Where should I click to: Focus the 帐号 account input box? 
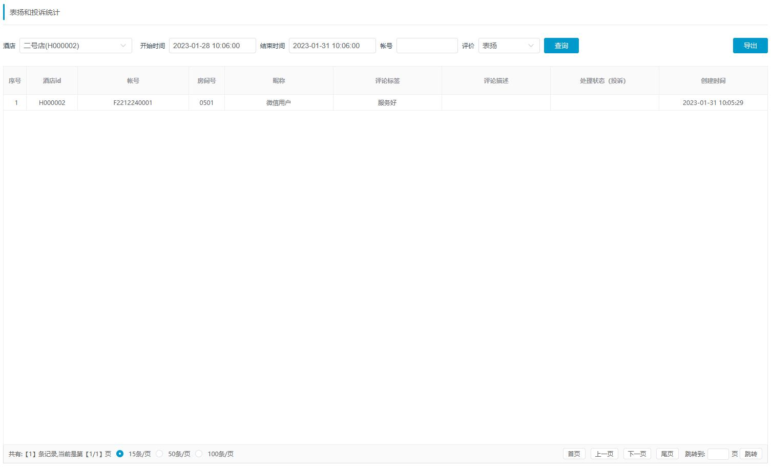pyautogui.click(x=427, y=46)
